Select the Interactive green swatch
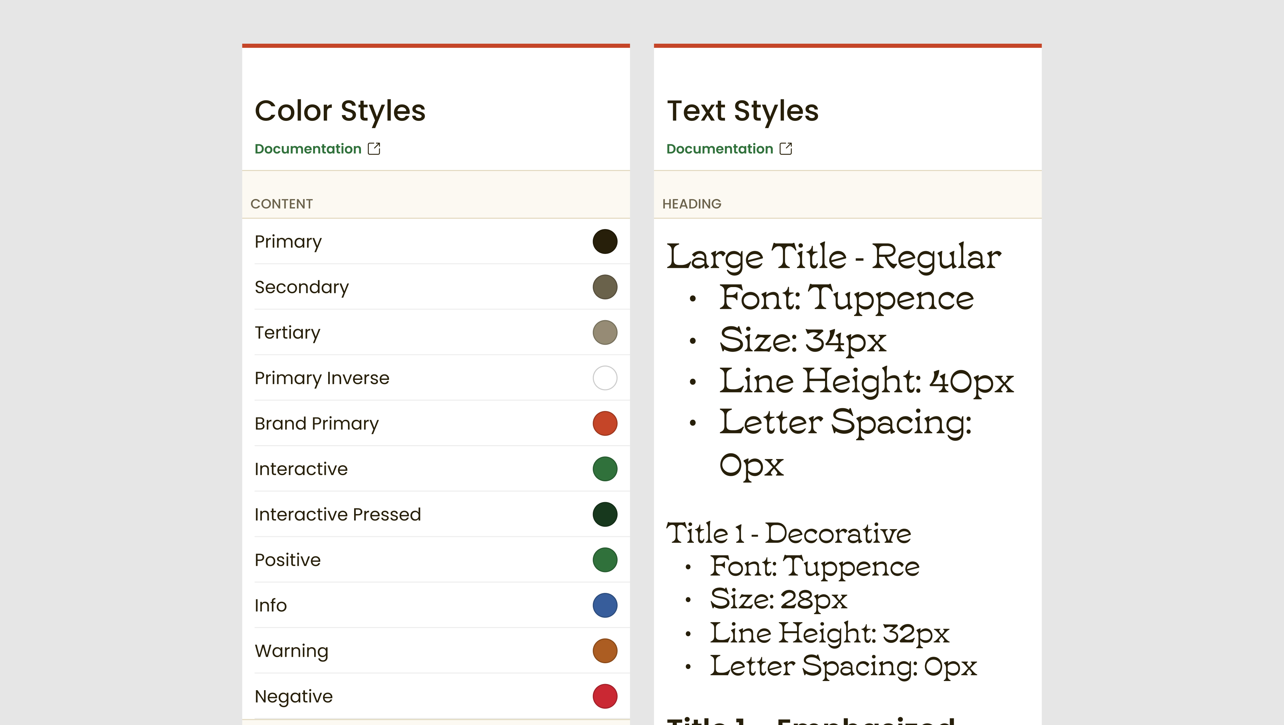 tap(605, 469)
